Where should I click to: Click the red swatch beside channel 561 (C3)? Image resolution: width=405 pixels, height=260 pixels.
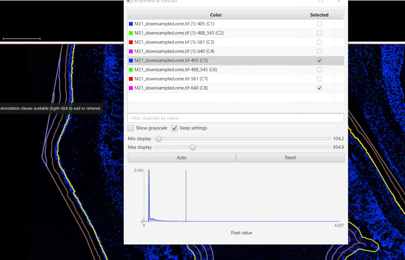tap(131, 42)
